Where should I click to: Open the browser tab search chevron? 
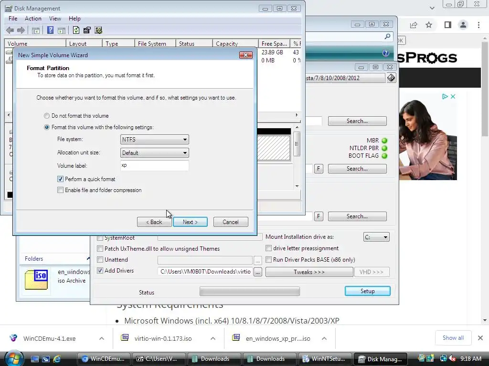(432, 8)
